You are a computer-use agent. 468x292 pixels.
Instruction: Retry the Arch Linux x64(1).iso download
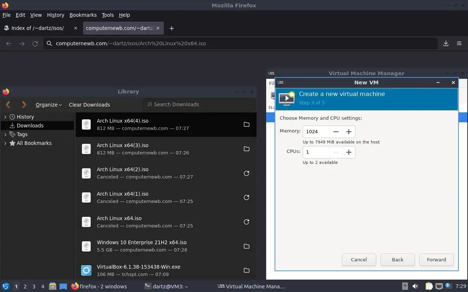[x=246, y=197]
